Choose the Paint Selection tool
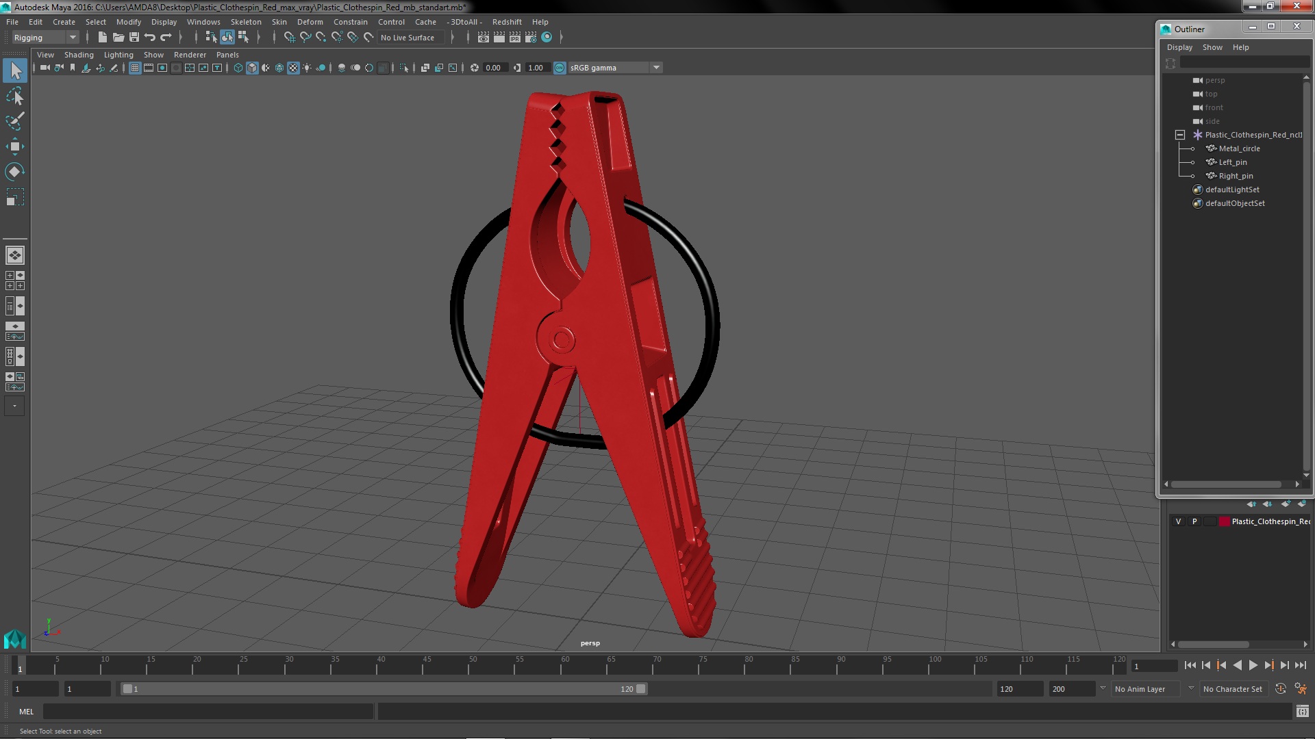 pyautogui.click(x=15, y=122)
